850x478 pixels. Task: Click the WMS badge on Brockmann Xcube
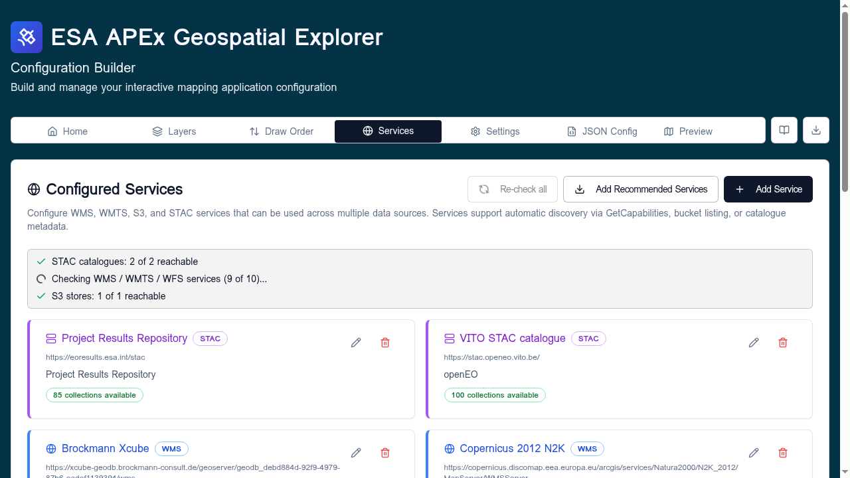[x=172, y=449]
